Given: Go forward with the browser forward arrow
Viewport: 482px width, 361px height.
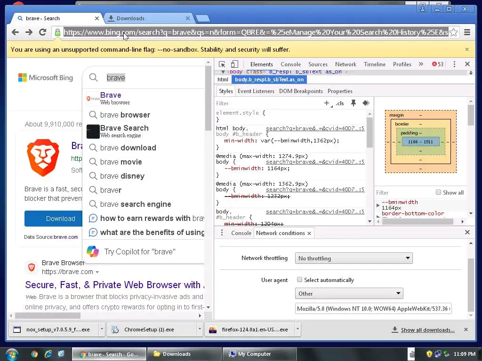Looking at the screenshot, I should [29, 32].
